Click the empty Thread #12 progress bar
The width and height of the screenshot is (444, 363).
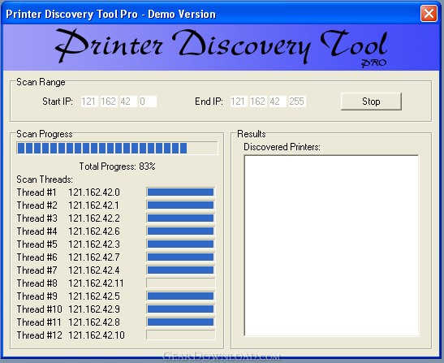click(180, 335)
